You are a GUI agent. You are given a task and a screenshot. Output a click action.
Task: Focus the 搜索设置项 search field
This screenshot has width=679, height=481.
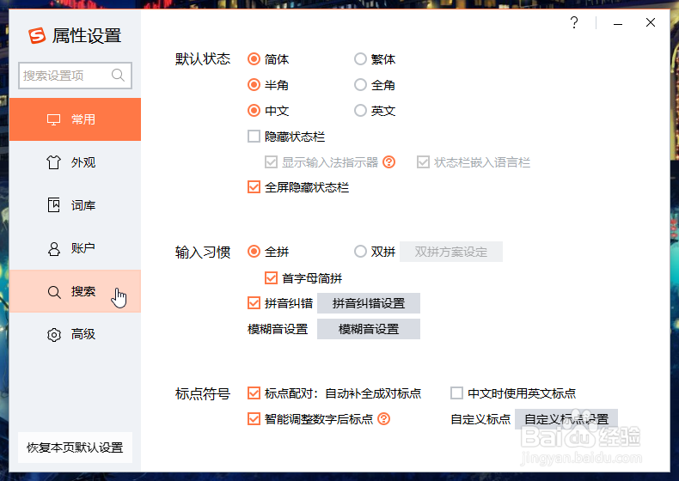[x=75, y=76]
